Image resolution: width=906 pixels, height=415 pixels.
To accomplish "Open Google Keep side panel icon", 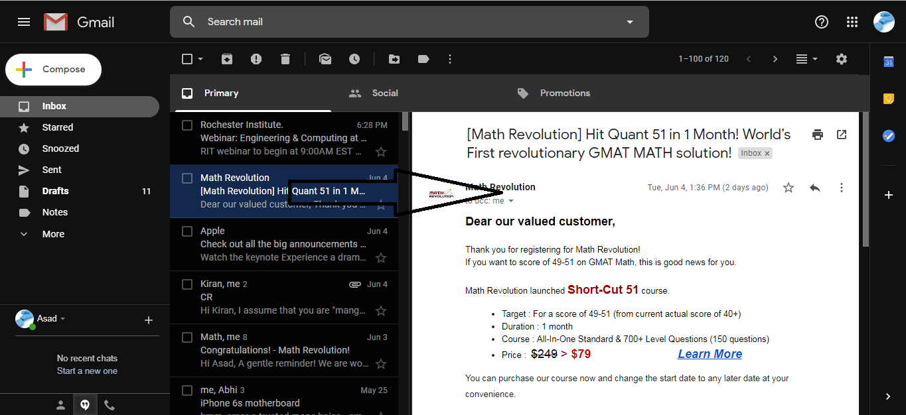I will click(888, 99).
